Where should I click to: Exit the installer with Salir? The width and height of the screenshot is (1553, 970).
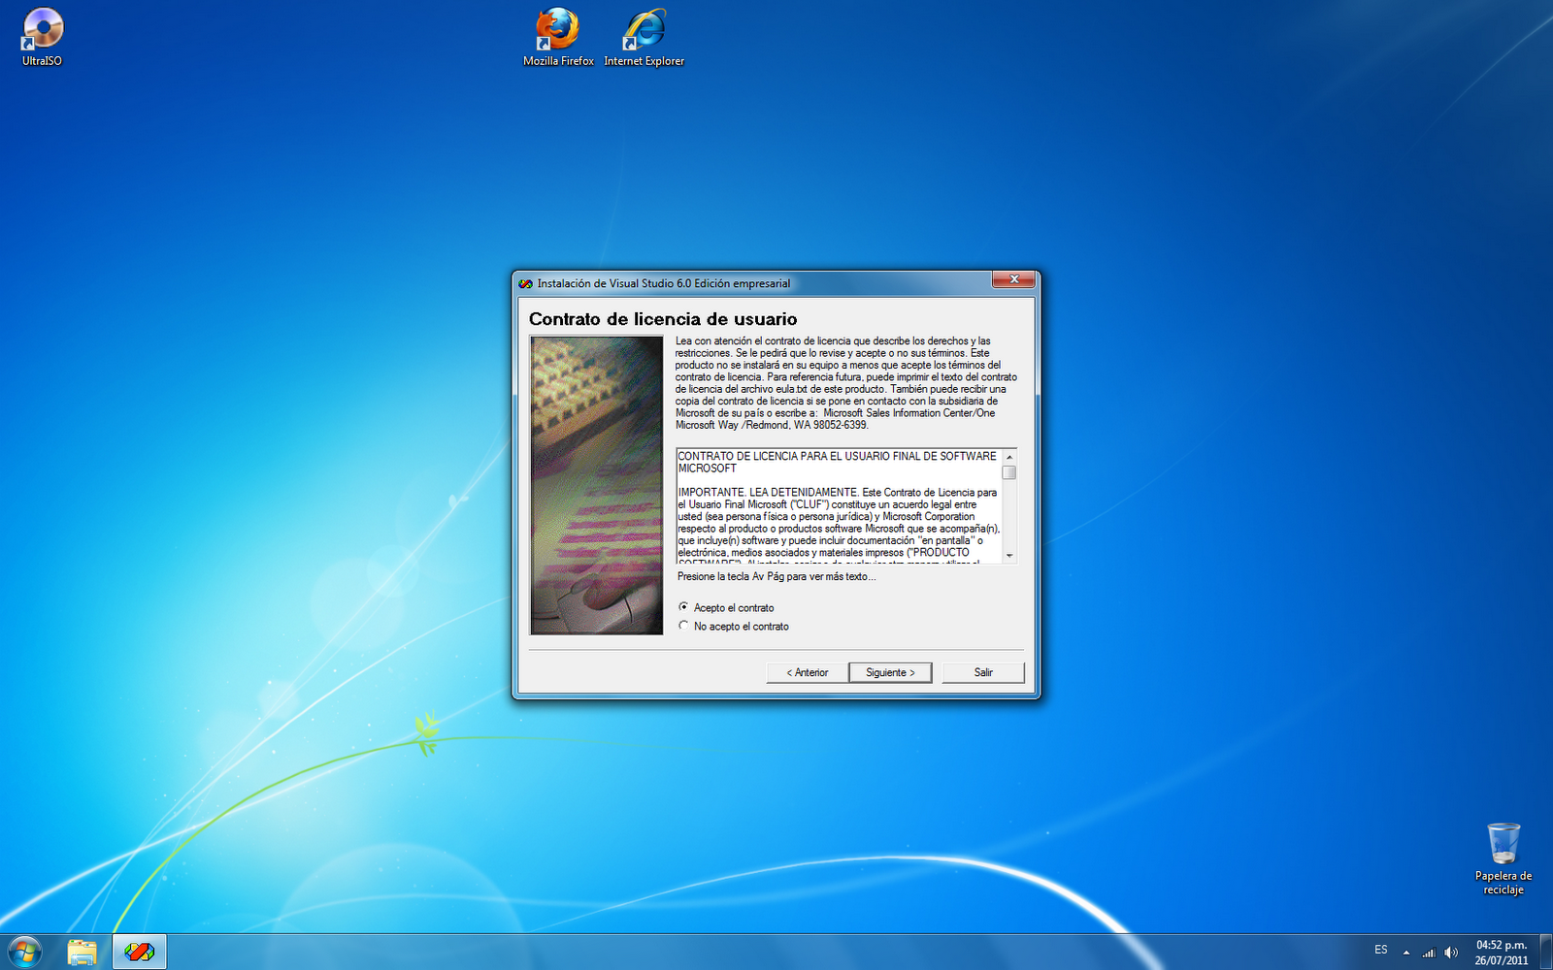[x=982, y=672]
